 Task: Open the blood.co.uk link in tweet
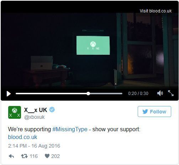(22, 137)
